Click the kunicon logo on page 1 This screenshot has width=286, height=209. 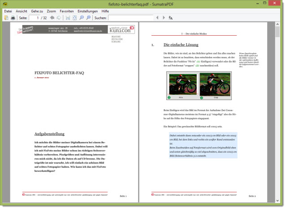click(x=121, y=29)
